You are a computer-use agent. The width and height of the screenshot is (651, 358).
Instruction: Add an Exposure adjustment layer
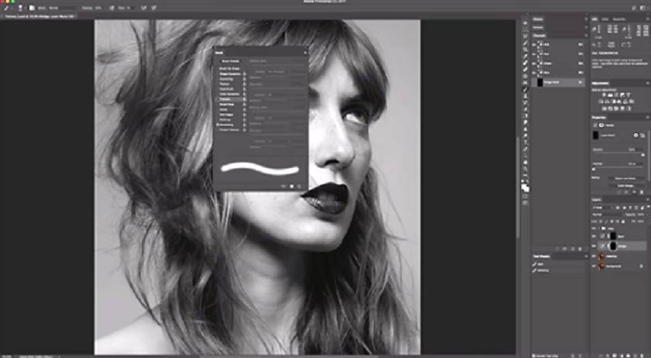click(622, 95)
